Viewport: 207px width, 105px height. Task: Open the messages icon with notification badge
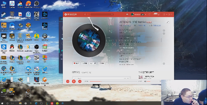coord(154,14)
